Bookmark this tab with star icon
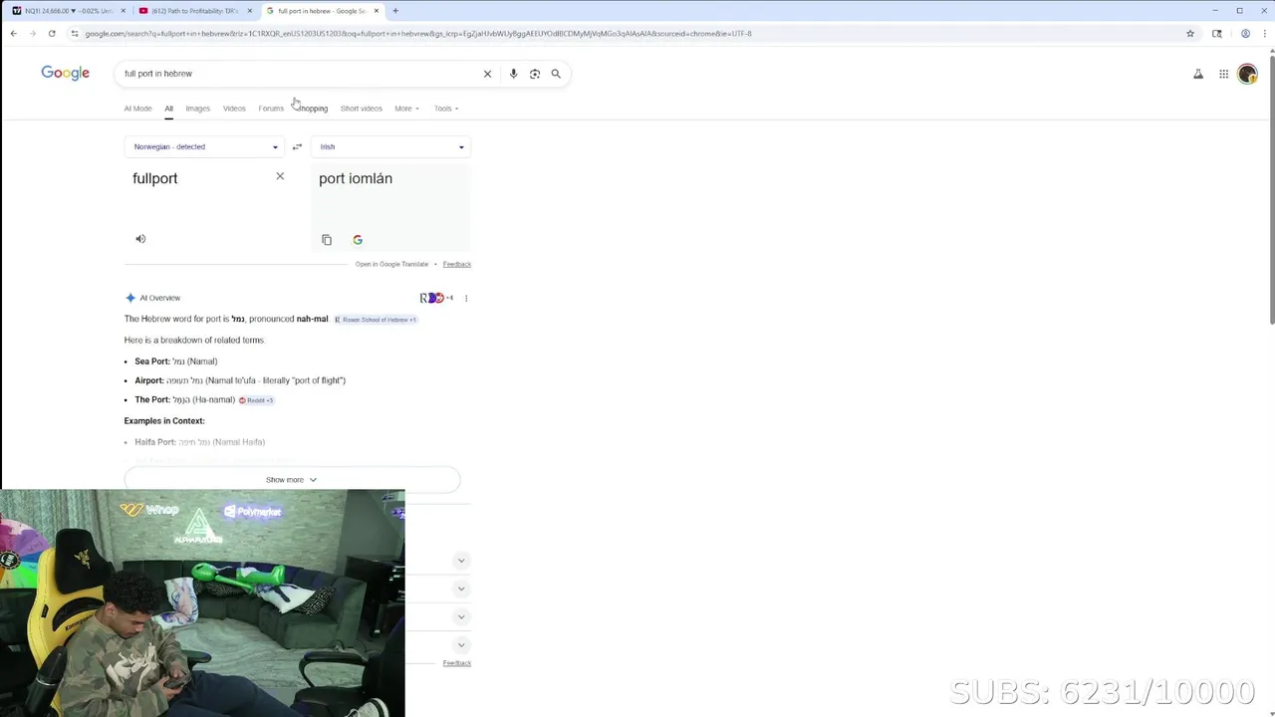The height and width of the screenshot is (717, 1275). tap(1190, 33)
